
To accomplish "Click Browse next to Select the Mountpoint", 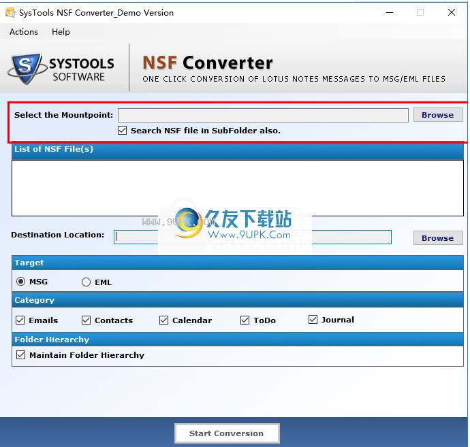I will pos(438,115).
